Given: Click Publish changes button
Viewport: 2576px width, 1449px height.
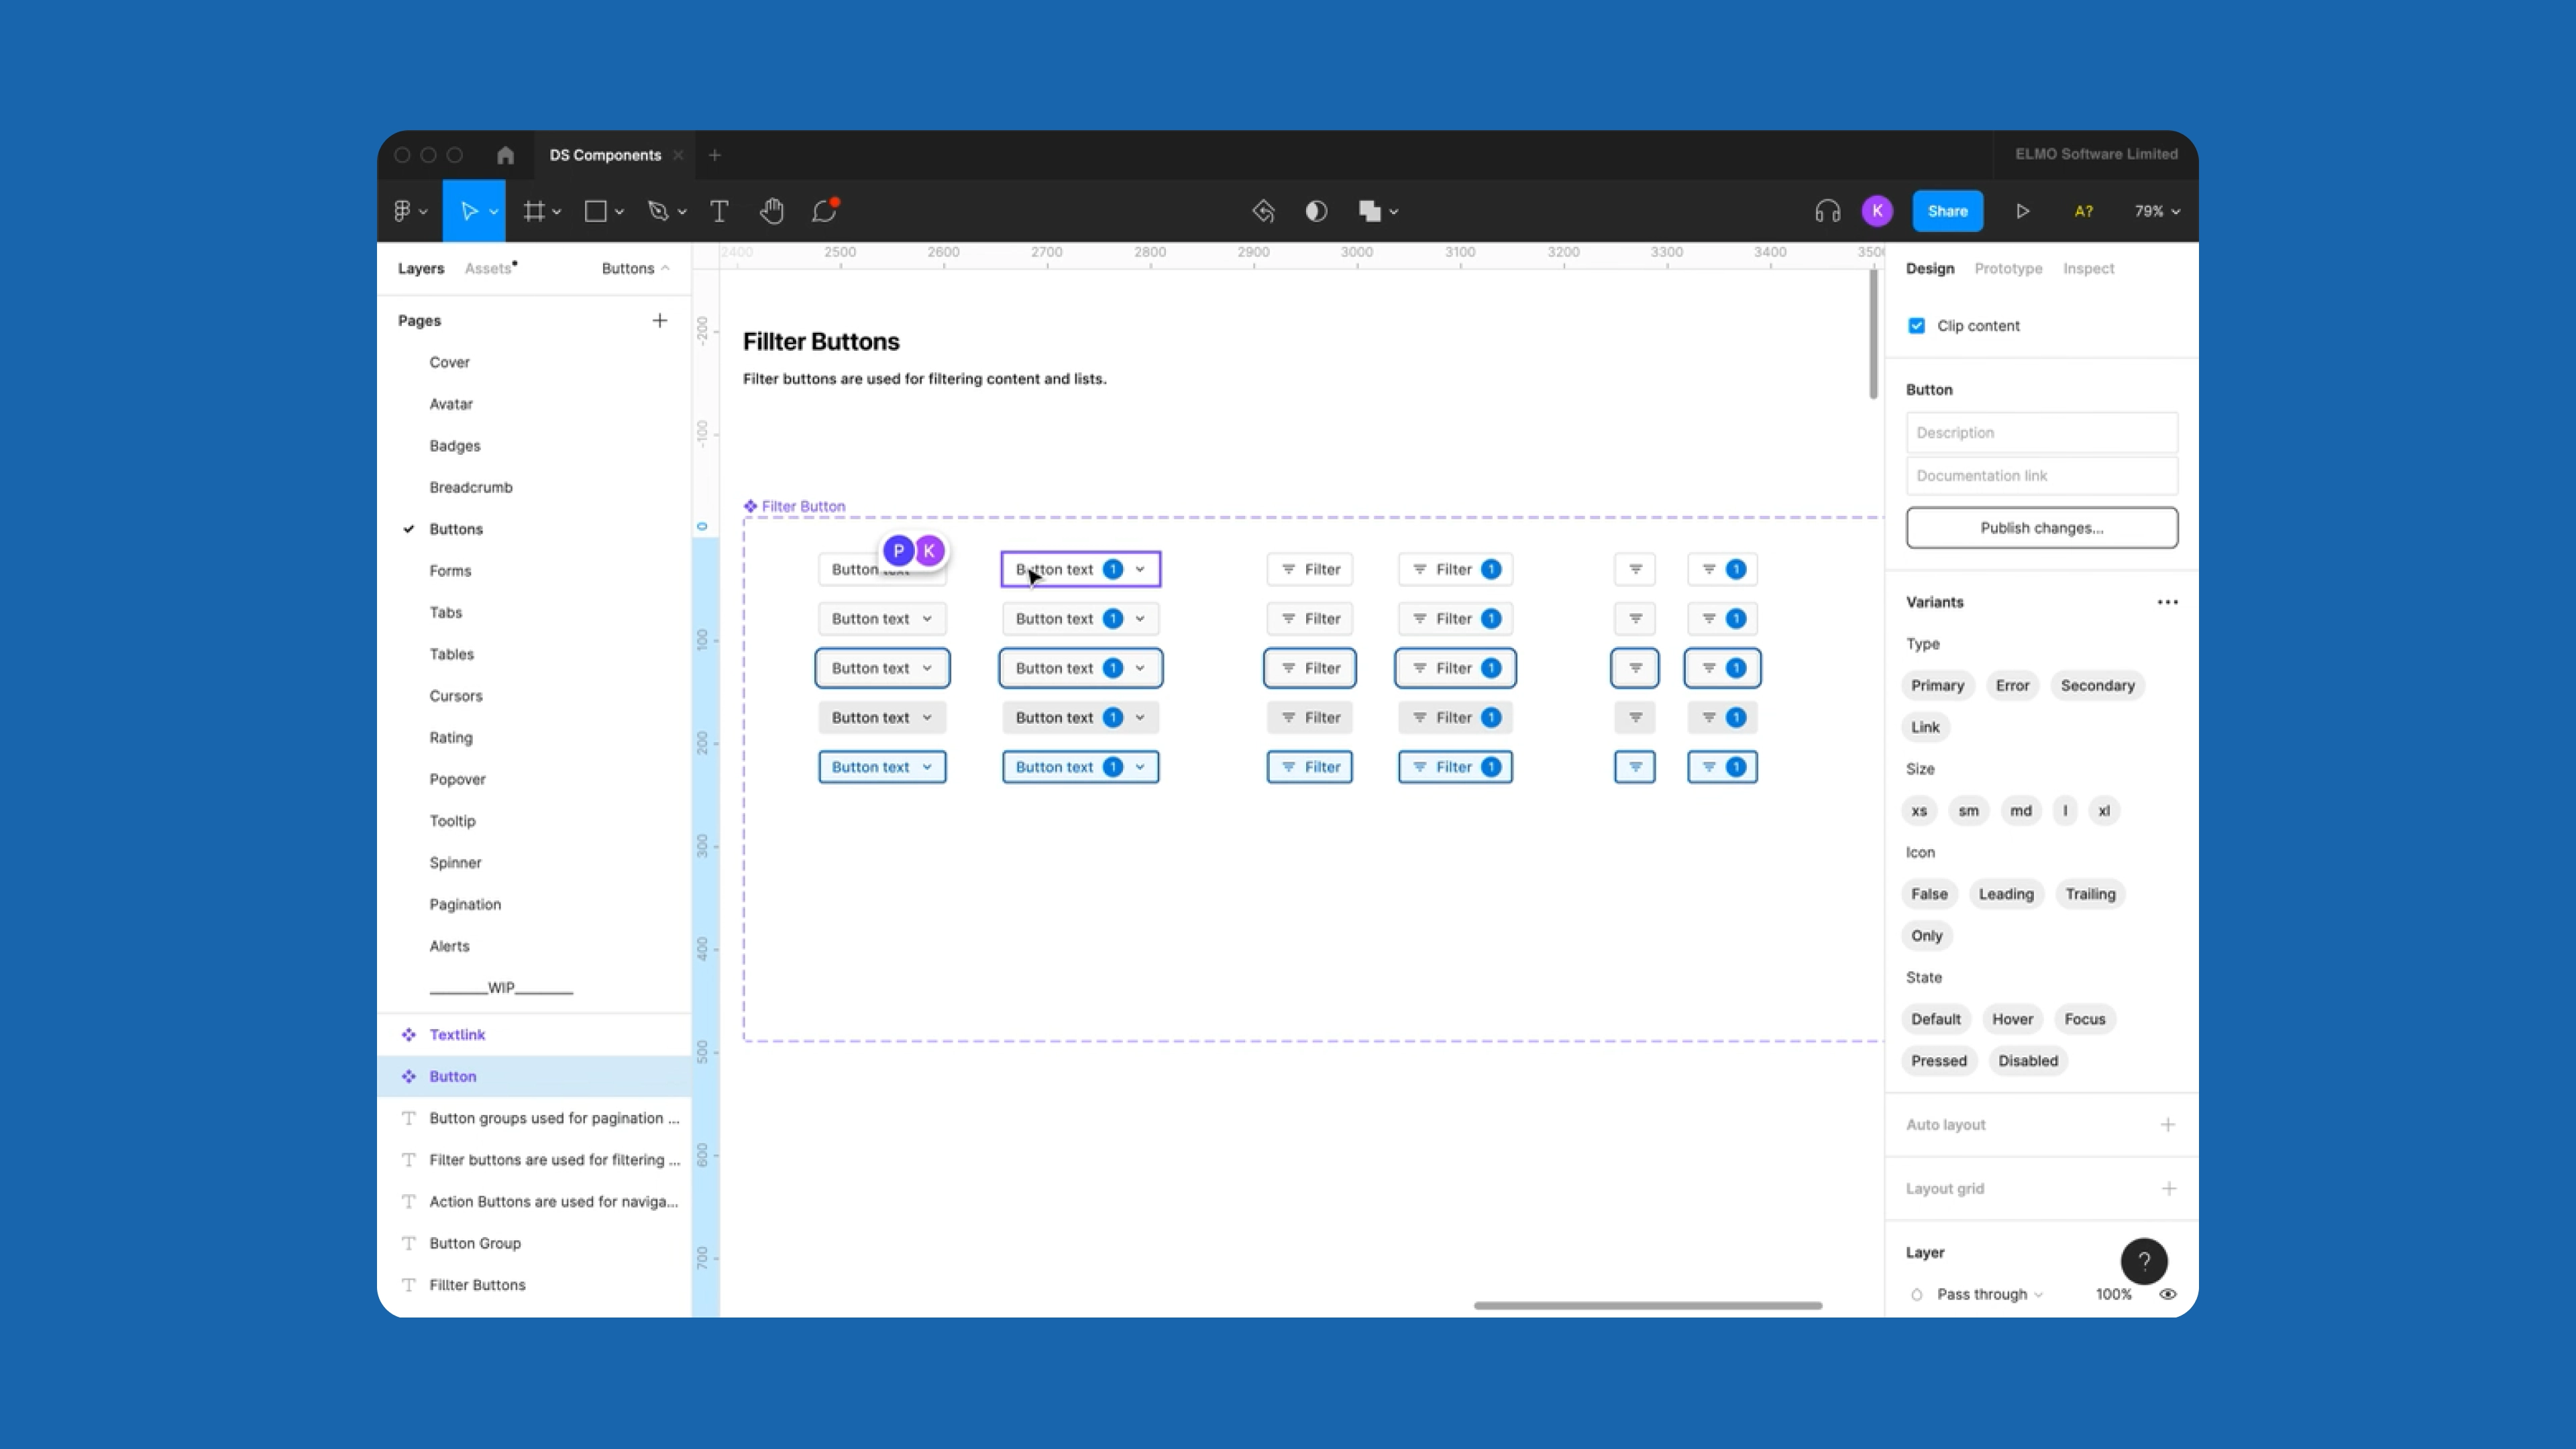Looking at the screenshot, I should point(2041,527).
